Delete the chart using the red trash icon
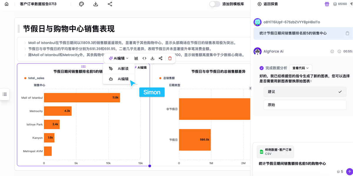 169,59
